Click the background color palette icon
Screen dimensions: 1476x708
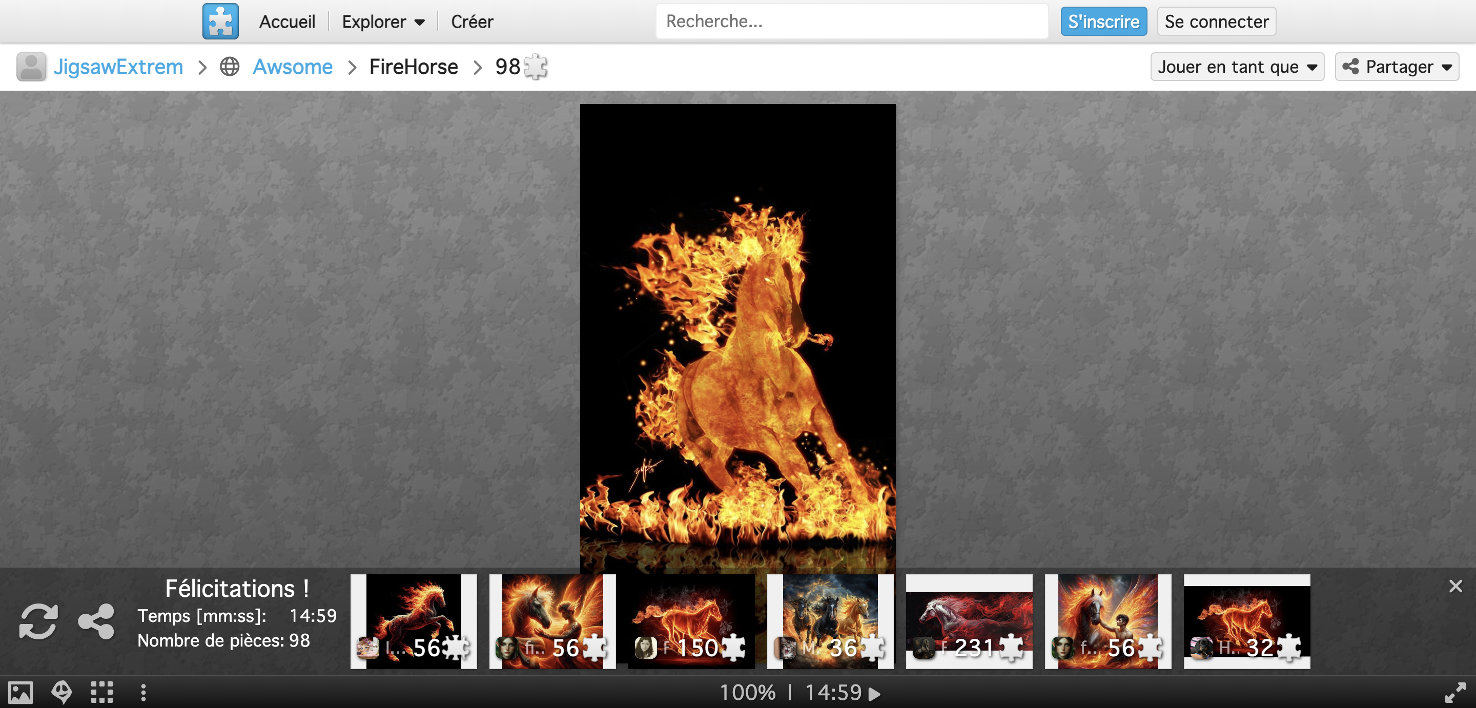coord(61,692)
